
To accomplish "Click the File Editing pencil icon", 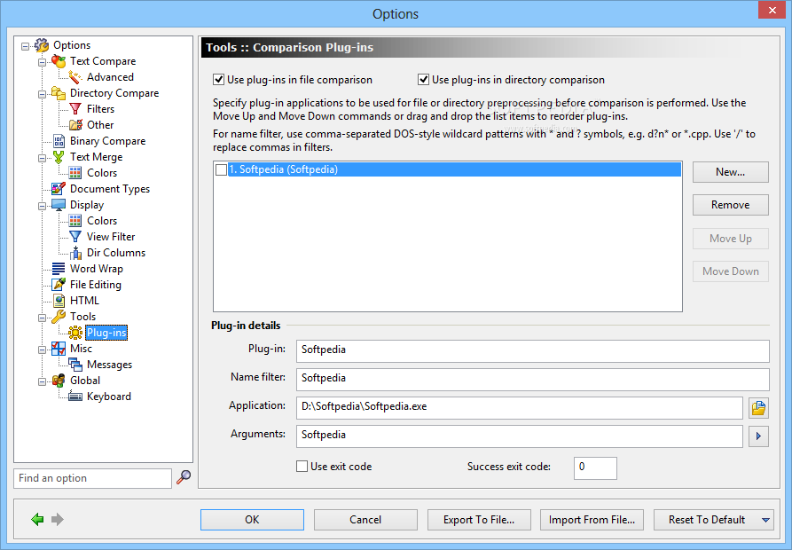I will [59, 285].
